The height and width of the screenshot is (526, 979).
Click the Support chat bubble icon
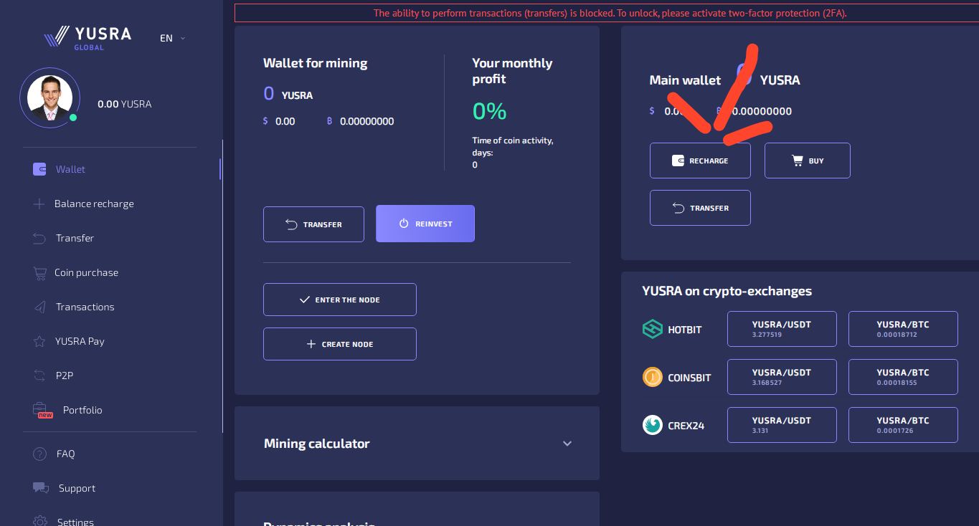[40, 488]
